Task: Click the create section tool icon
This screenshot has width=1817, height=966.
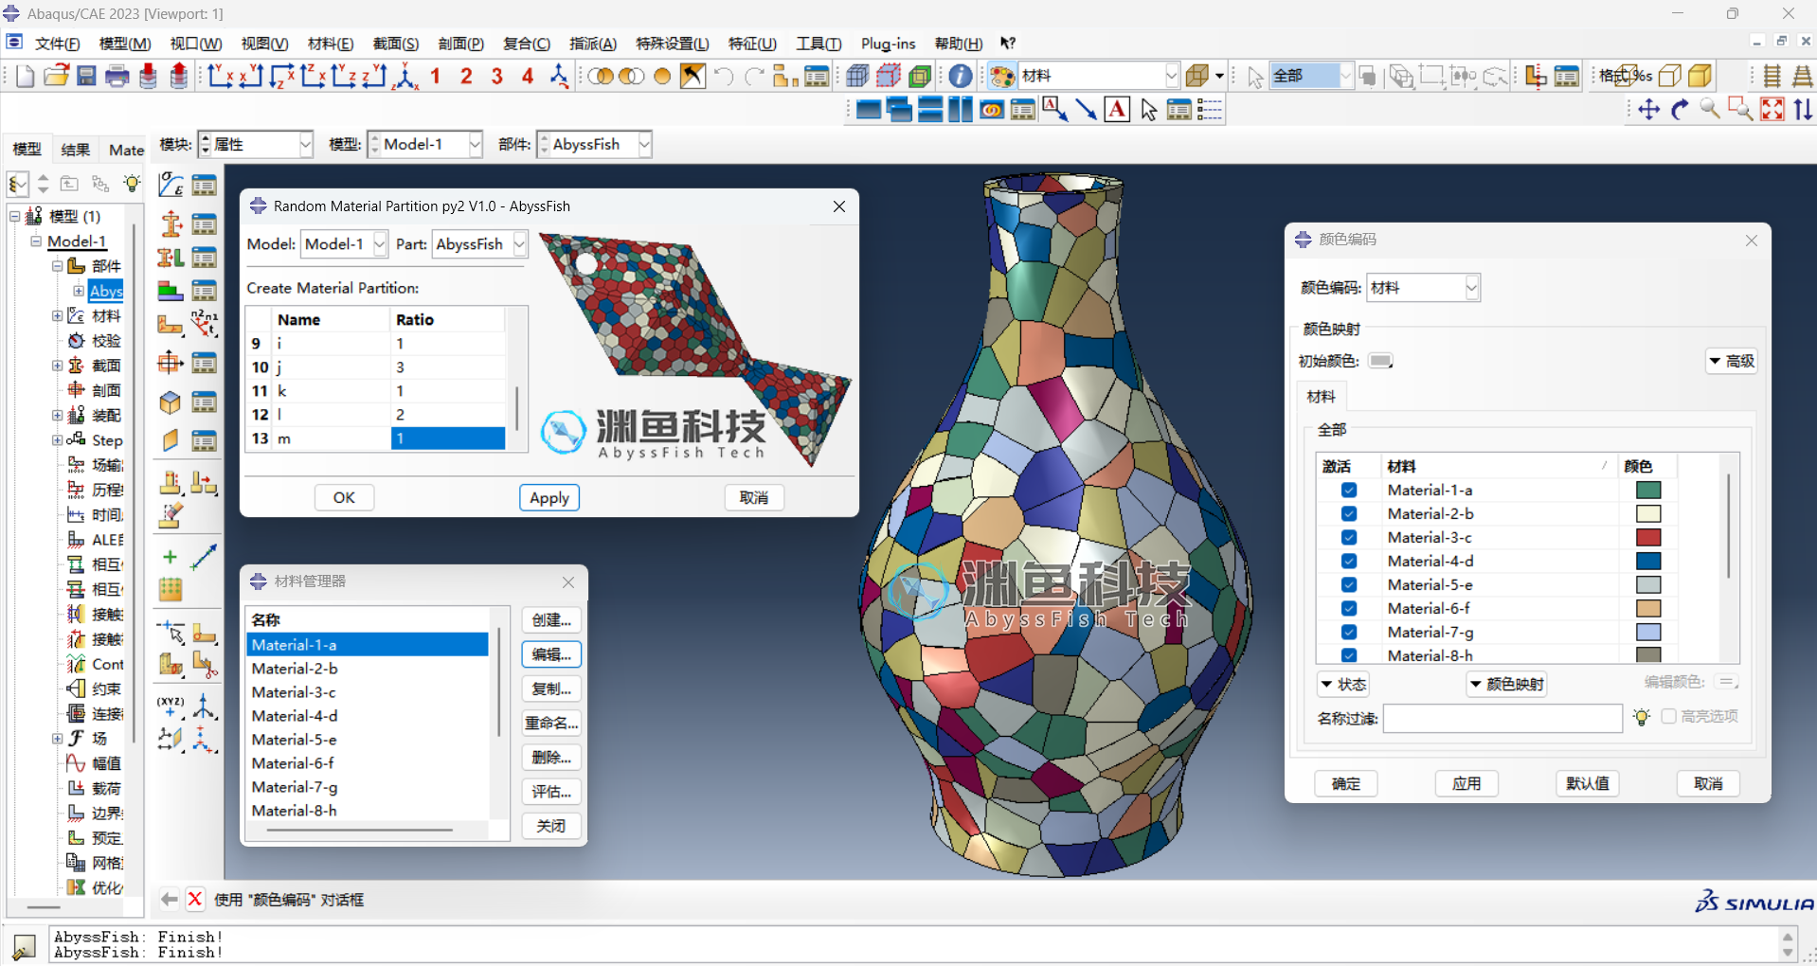Action: tap(171, 224)
